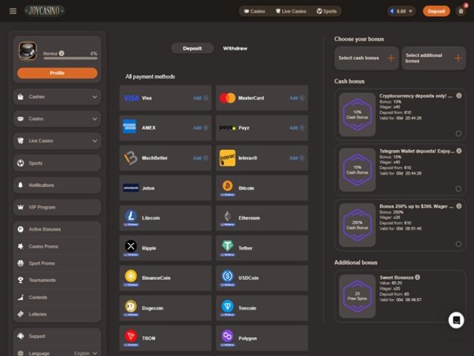Open the hamburger menu icon
This screenshot has height=356, width=474.
pyautogui.click(x=13, y=11)
